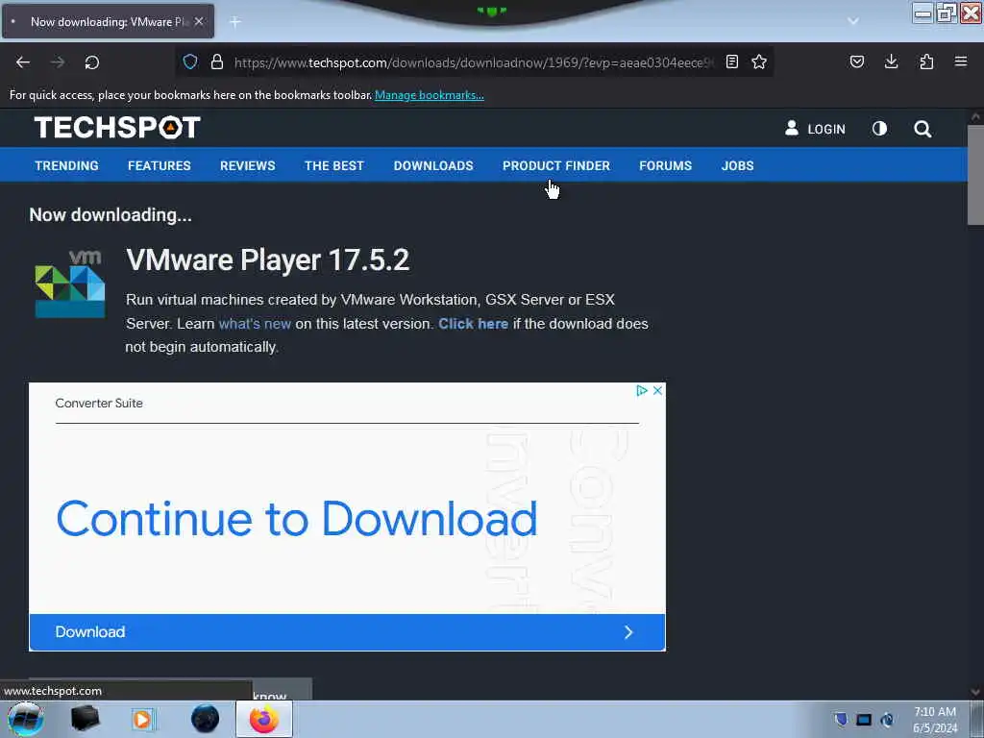Click the 'Converter Suite' ad title
The width and height of the screenshot is (984, 738).
click(x=99, y=403)
